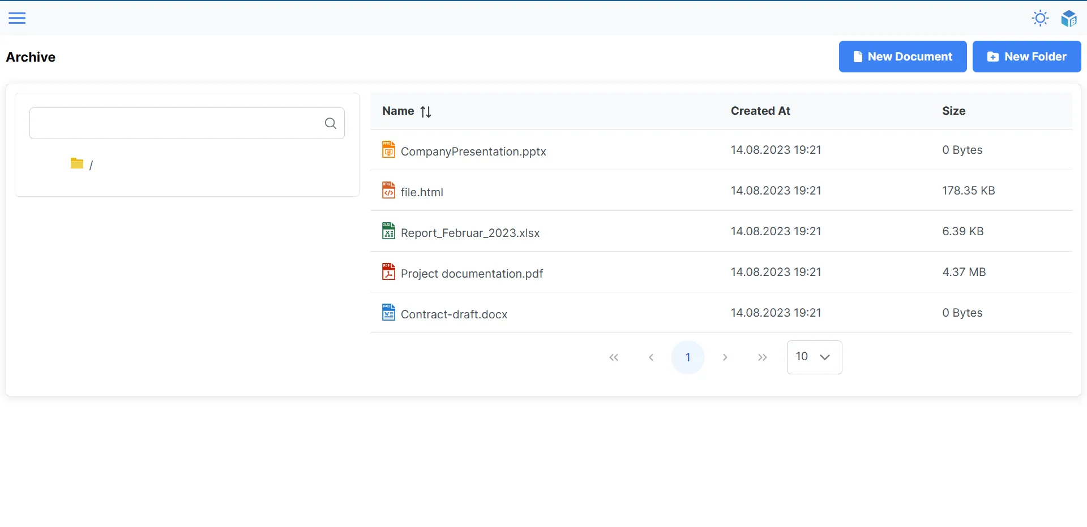Click the blue cube app icon
The image size is (1087, 527).
click(1068, 18)
